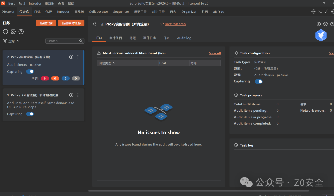
Task: Click the search magnifier in the task Search box
Action: tap(81, 41)
